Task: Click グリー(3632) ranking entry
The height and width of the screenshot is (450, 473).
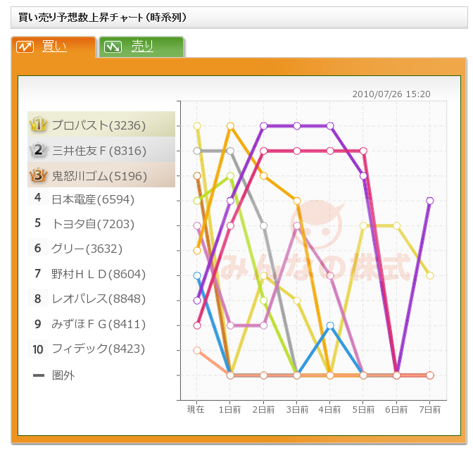Action: 87,249
